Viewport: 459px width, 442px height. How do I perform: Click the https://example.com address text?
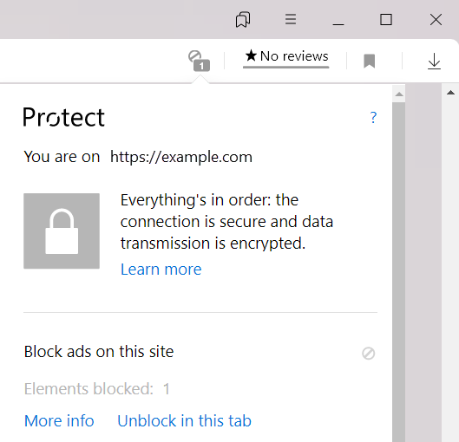coord(181,157)
